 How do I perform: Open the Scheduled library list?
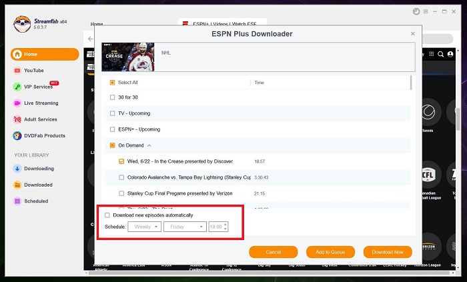[31, 201]
